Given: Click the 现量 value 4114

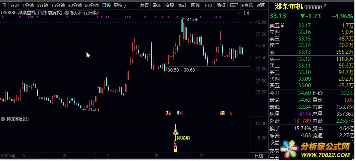Looking at the screenshot, I should pos(304,114).
